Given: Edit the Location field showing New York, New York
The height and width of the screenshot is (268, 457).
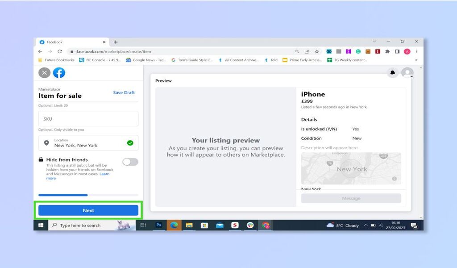Looking at the screenshot, I should tap(88, 143).
